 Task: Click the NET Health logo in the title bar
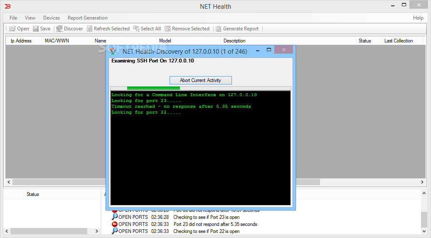pos(7,6)
